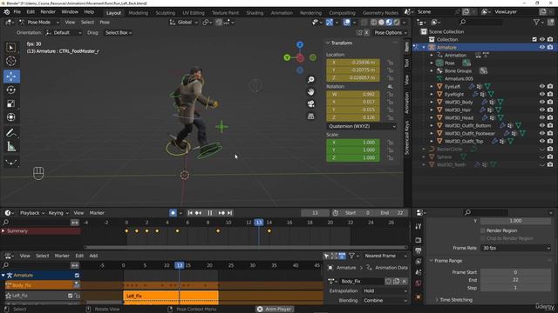The width and height of the screenshot is (558, 313).
Task: Select wireframe viewport shading mode
Action: pyautogui.click(x=374, y=23)
